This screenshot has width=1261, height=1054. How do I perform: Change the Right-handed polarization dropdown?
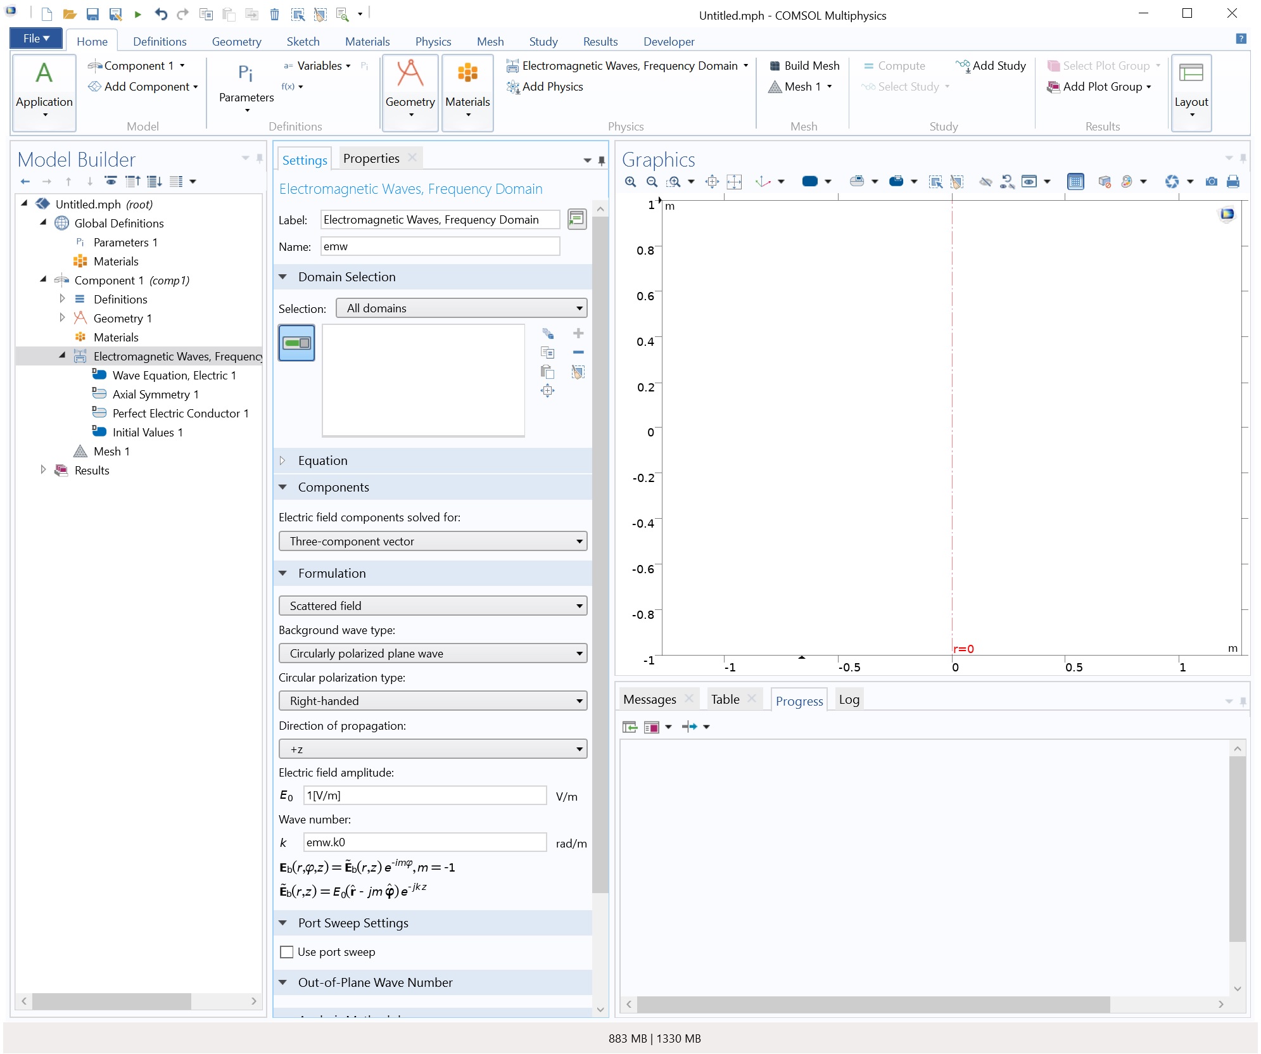point(433,701)
